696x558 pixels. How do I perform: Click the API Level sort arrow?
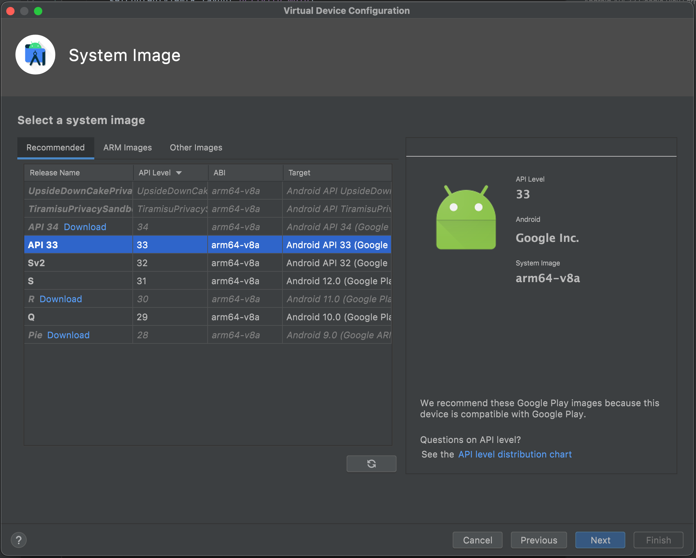(179, 173)
